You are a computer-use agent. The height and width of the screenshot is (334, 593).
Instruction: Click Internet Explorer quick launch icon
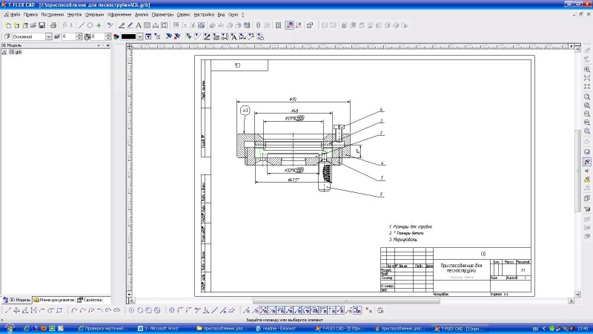click(x=26, y=328)
